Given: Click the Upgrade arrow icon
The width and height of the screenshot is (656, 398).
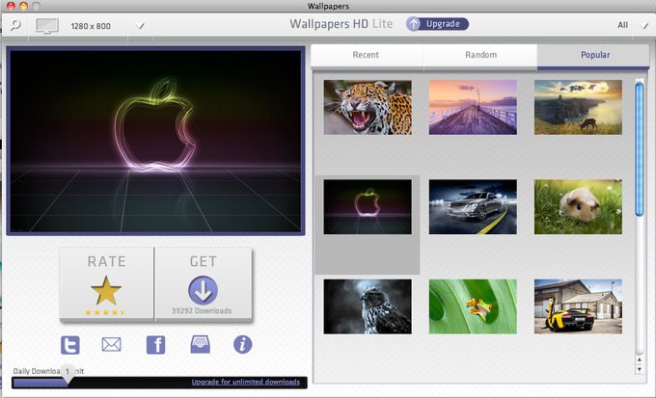Looking at the screenshot, I should [413, 24].
